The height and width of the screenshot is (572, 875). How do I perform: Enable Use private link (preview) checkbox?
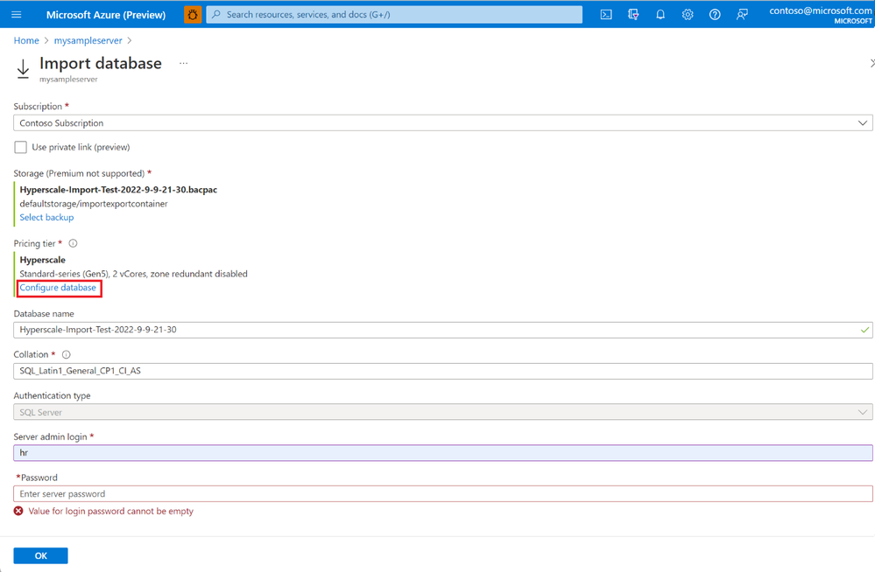(21, 147)
